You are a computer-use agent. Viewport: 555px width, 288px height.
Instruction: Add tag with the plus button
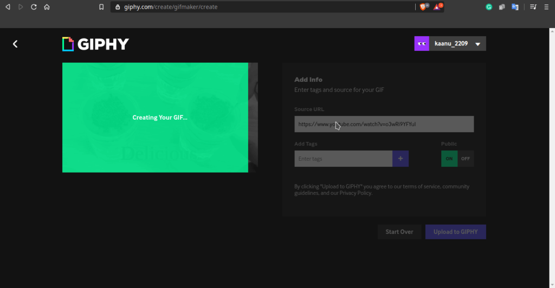point(401,159)
